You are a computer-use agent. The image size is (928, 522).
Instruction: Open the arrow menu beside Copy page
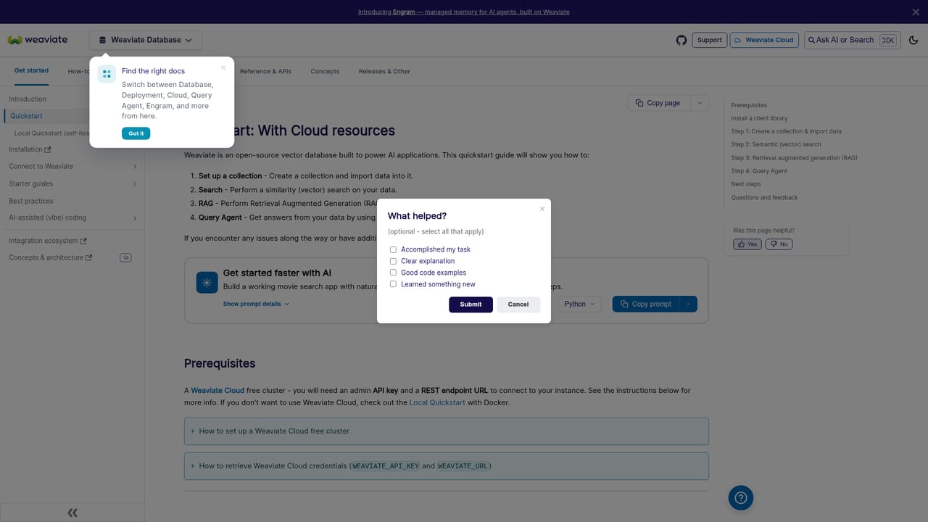tap(700, 103)
